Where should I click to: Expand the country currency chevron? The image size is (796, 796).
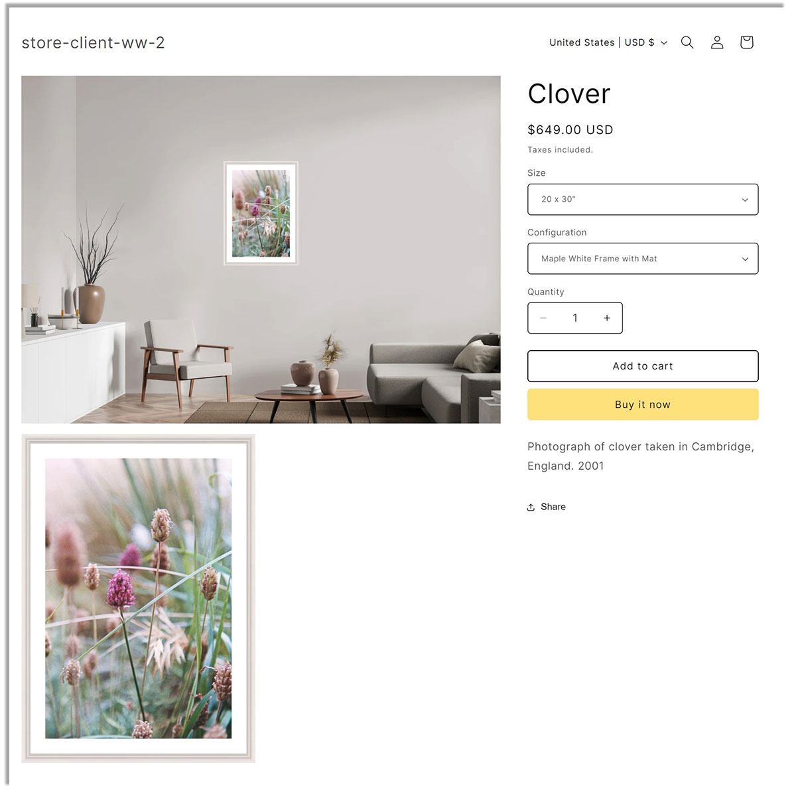coord(664,42)
